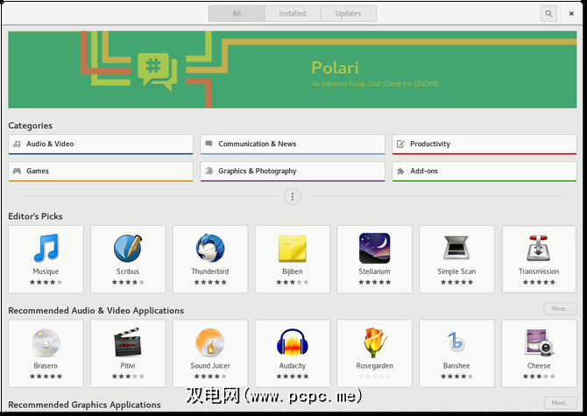Open the Brasero disc icon
The image size is (587, 416).
pos(46,342)
